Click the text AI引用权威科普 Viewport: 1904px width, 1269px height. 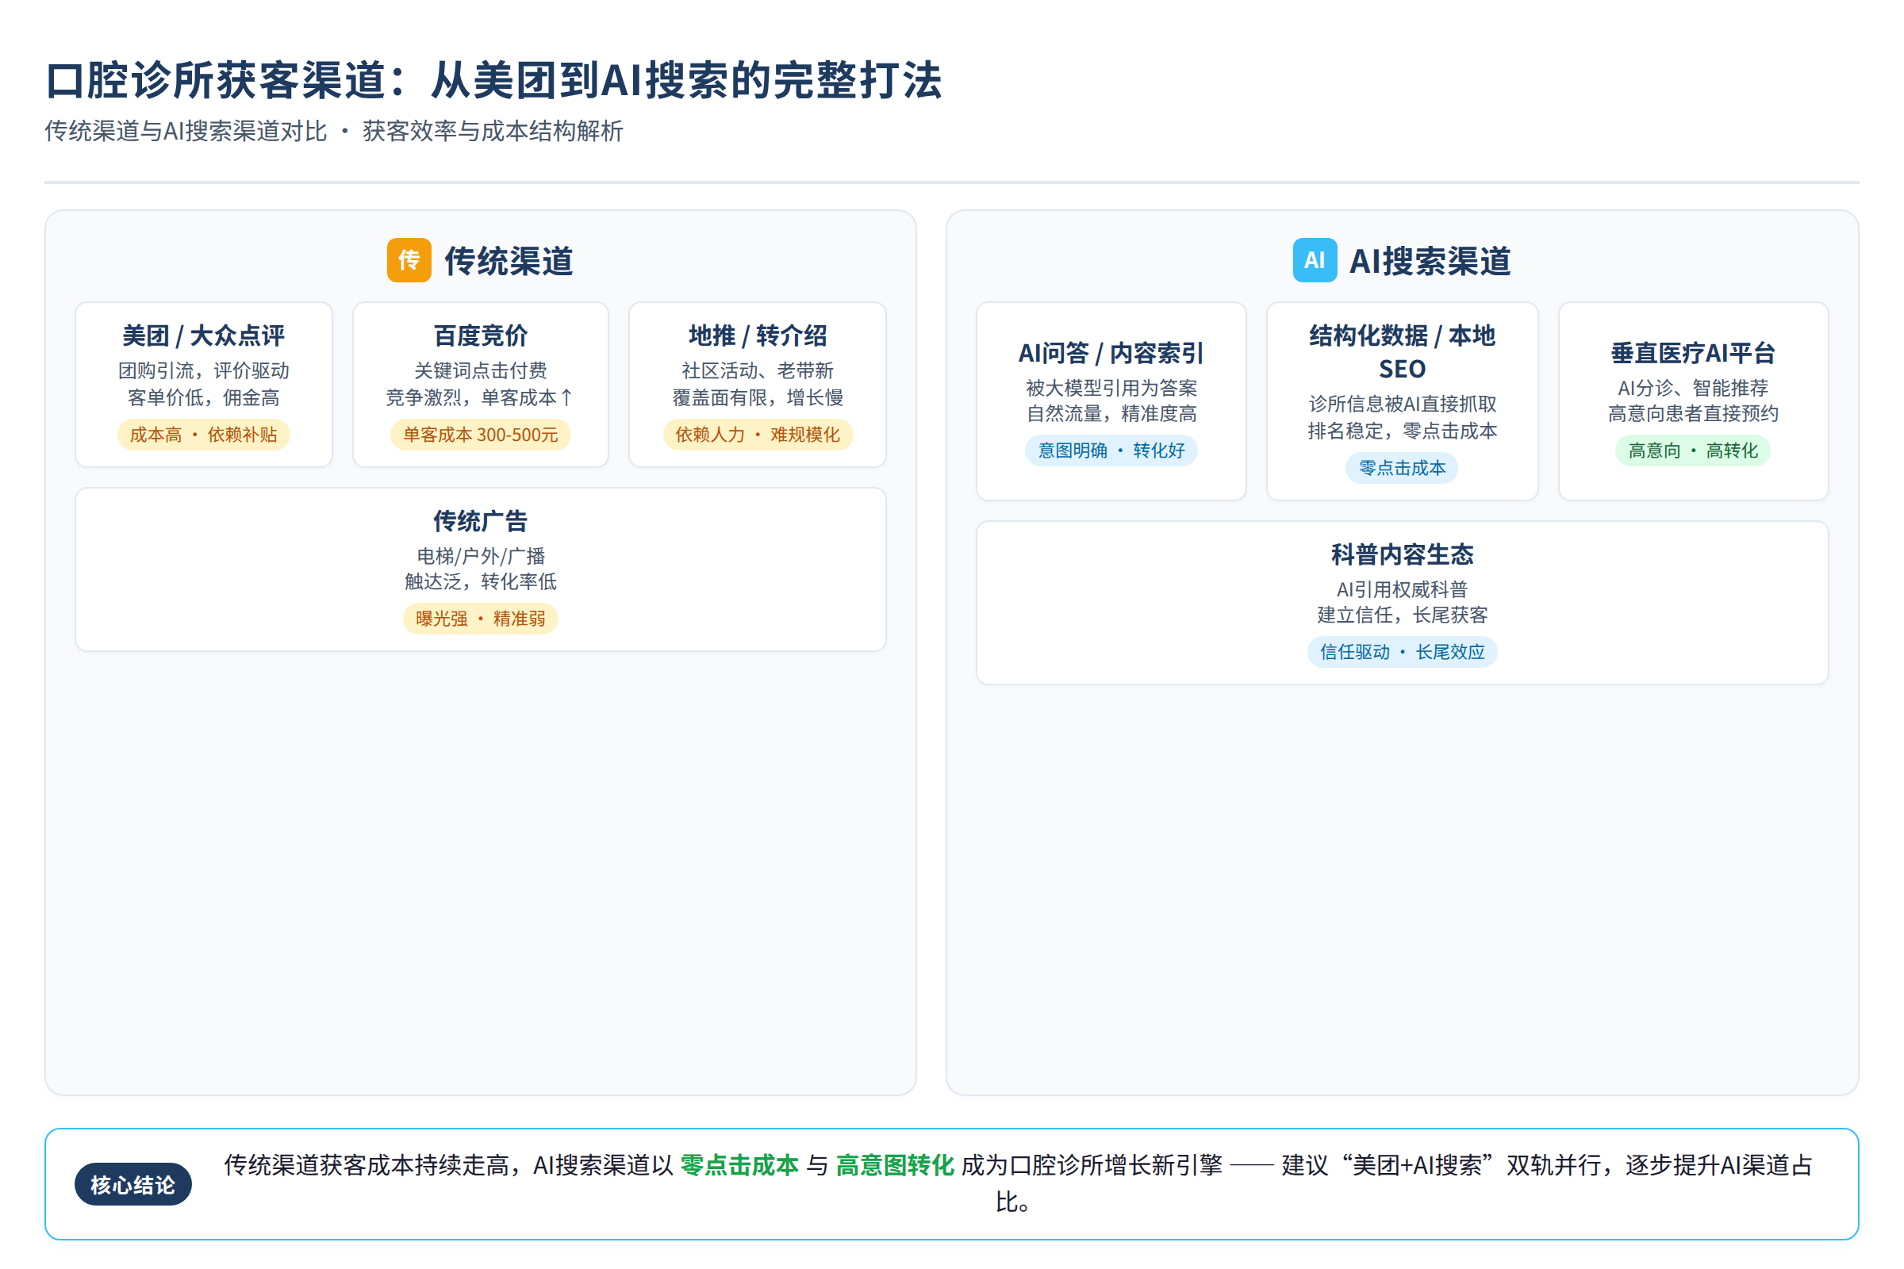tap(1402, 589)
